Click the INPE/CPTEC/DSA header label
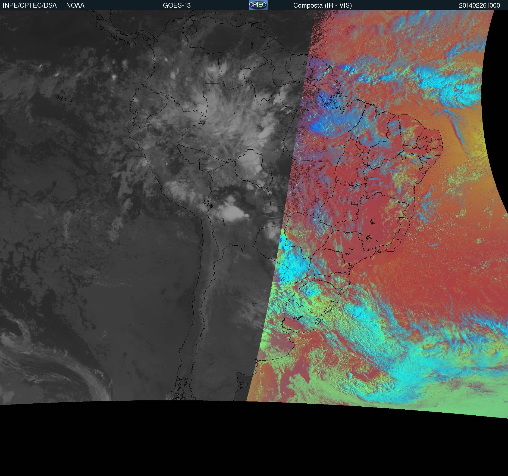 pyautogui.click(x=30, y=5)
